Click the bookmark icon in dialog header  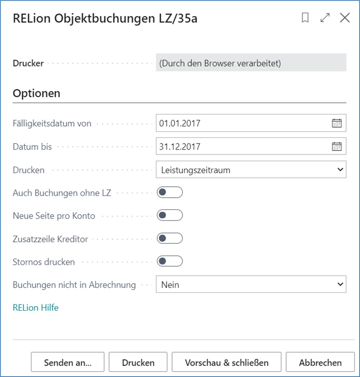tap(305, 18)
